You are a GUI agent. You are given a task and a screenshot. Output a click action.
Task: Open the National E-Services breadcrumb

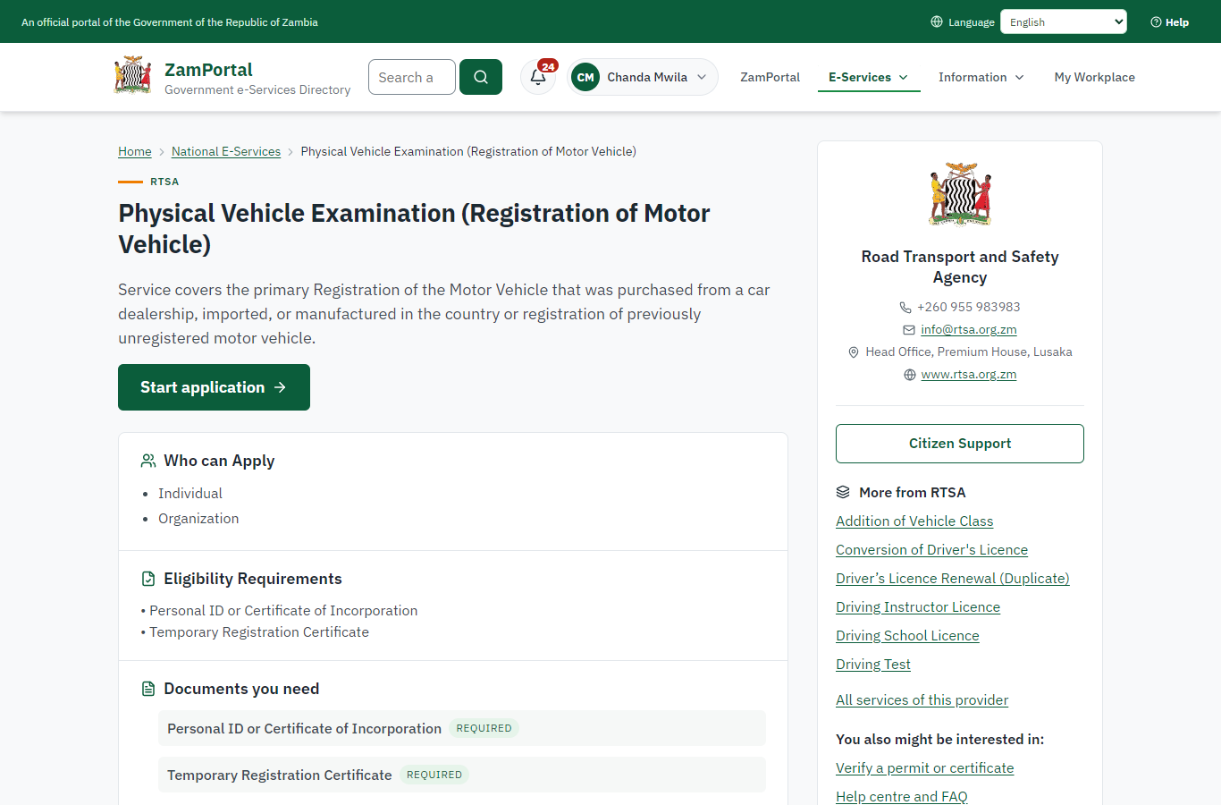pos(226,151)
